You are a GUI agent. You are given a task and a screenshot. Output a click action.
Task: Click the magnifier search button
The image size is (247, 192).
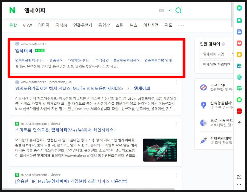[x=178, y=10]
